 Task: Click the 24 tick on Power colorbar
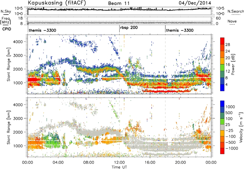(x=228, y=51)
